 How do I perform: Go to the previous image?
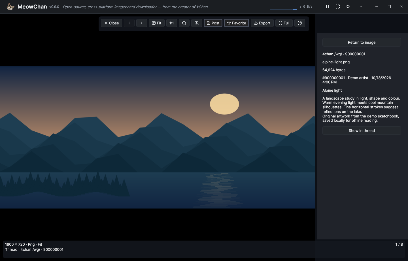[129, 23]
